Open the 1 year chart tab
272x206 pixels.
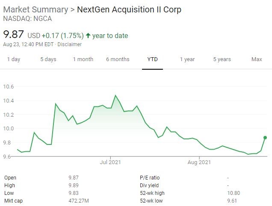pos(187,59)
